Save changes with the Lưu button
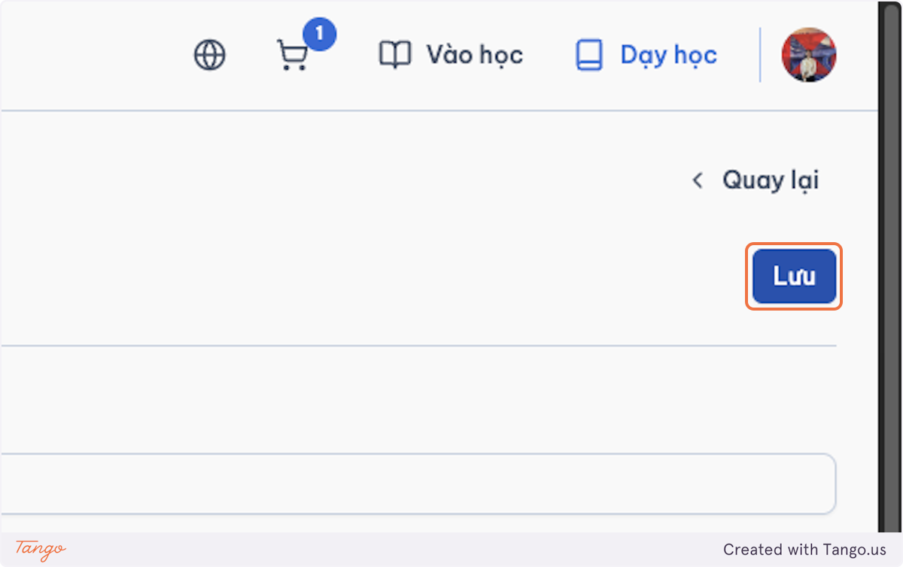 795,276
